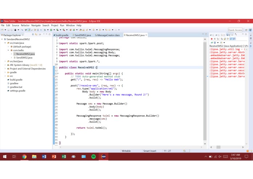Terminate the running app with the red square
Viewport: 253px width, 179px height.
point(212,39)
